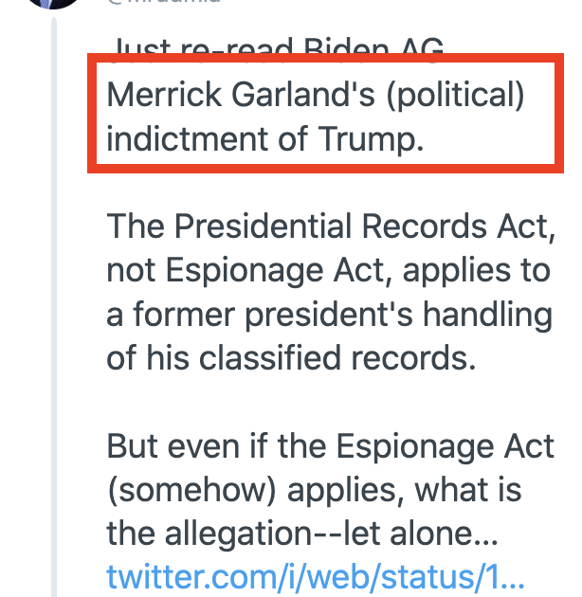Open the truncated twitter.com/i/web/status link
582x597 pixels.
pos(316,578)
